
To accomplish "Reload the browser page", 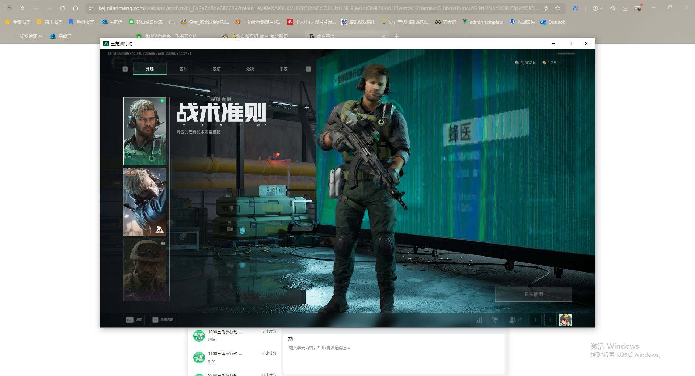I will click(x=63, y=8).
